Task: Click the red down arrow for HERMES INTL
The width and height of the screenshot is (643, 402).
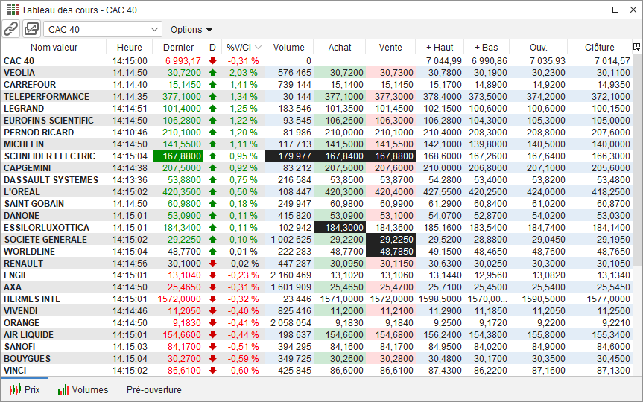Action: coord(212,299)
